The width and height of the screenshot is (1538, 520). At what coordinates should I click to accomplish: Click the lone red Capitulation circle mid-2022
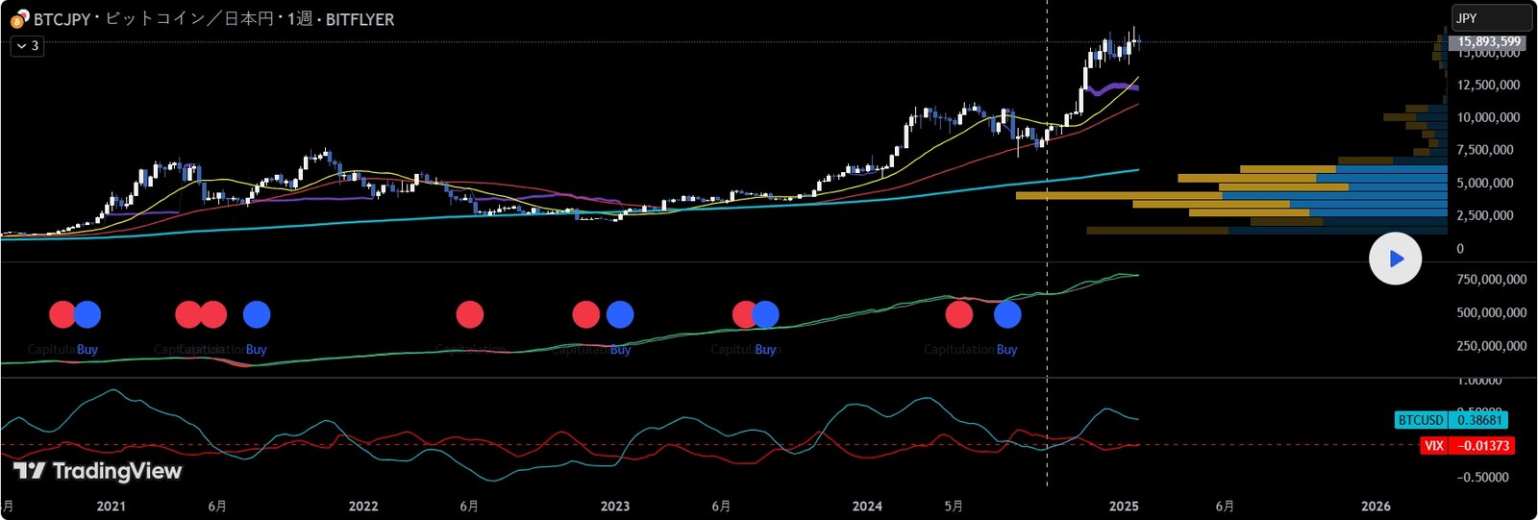click(x=470, y=314)
